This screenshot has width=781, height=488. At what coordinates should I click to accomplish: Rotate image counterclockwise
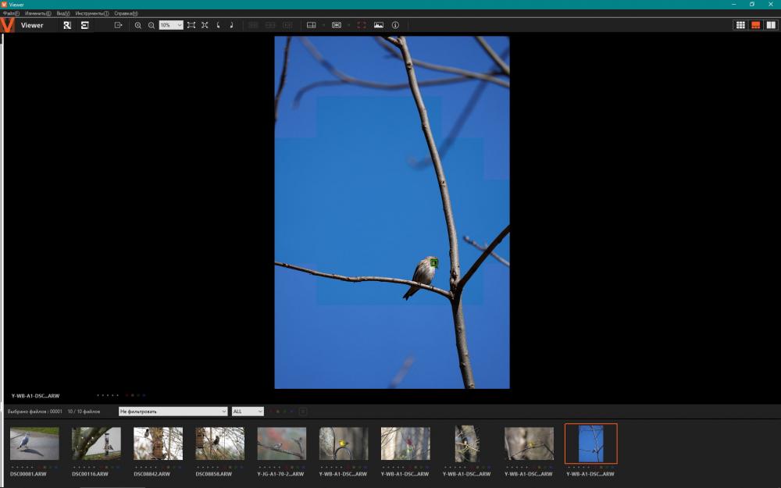218,25
